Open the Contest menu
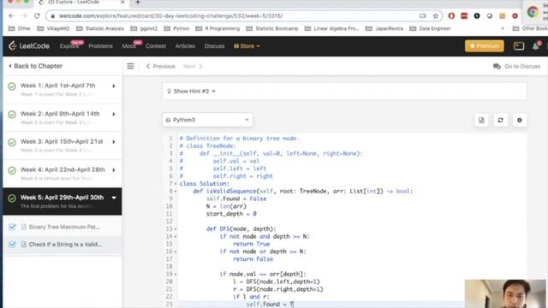The image size is (548, 308). click(x=156, y=46)
